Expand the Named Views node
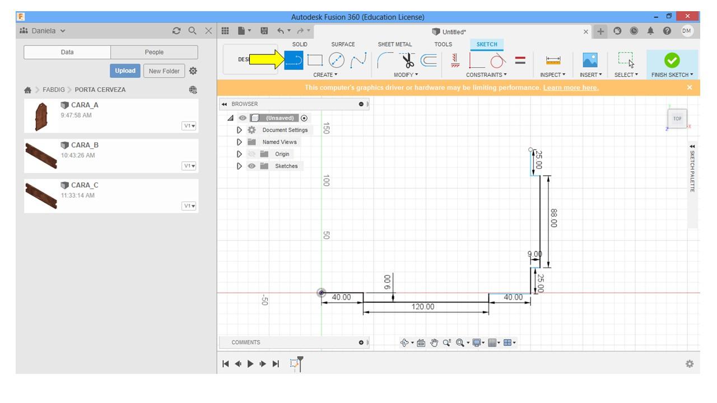 tap(239, 142)
